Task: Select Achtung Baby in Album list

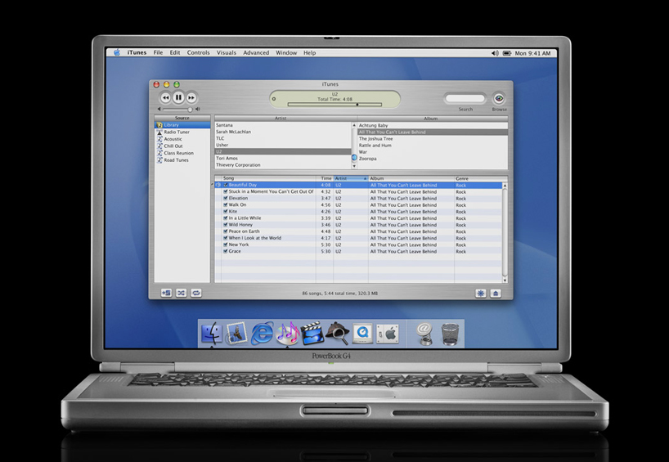Action: pyautogui.click(x=433, y=125)
